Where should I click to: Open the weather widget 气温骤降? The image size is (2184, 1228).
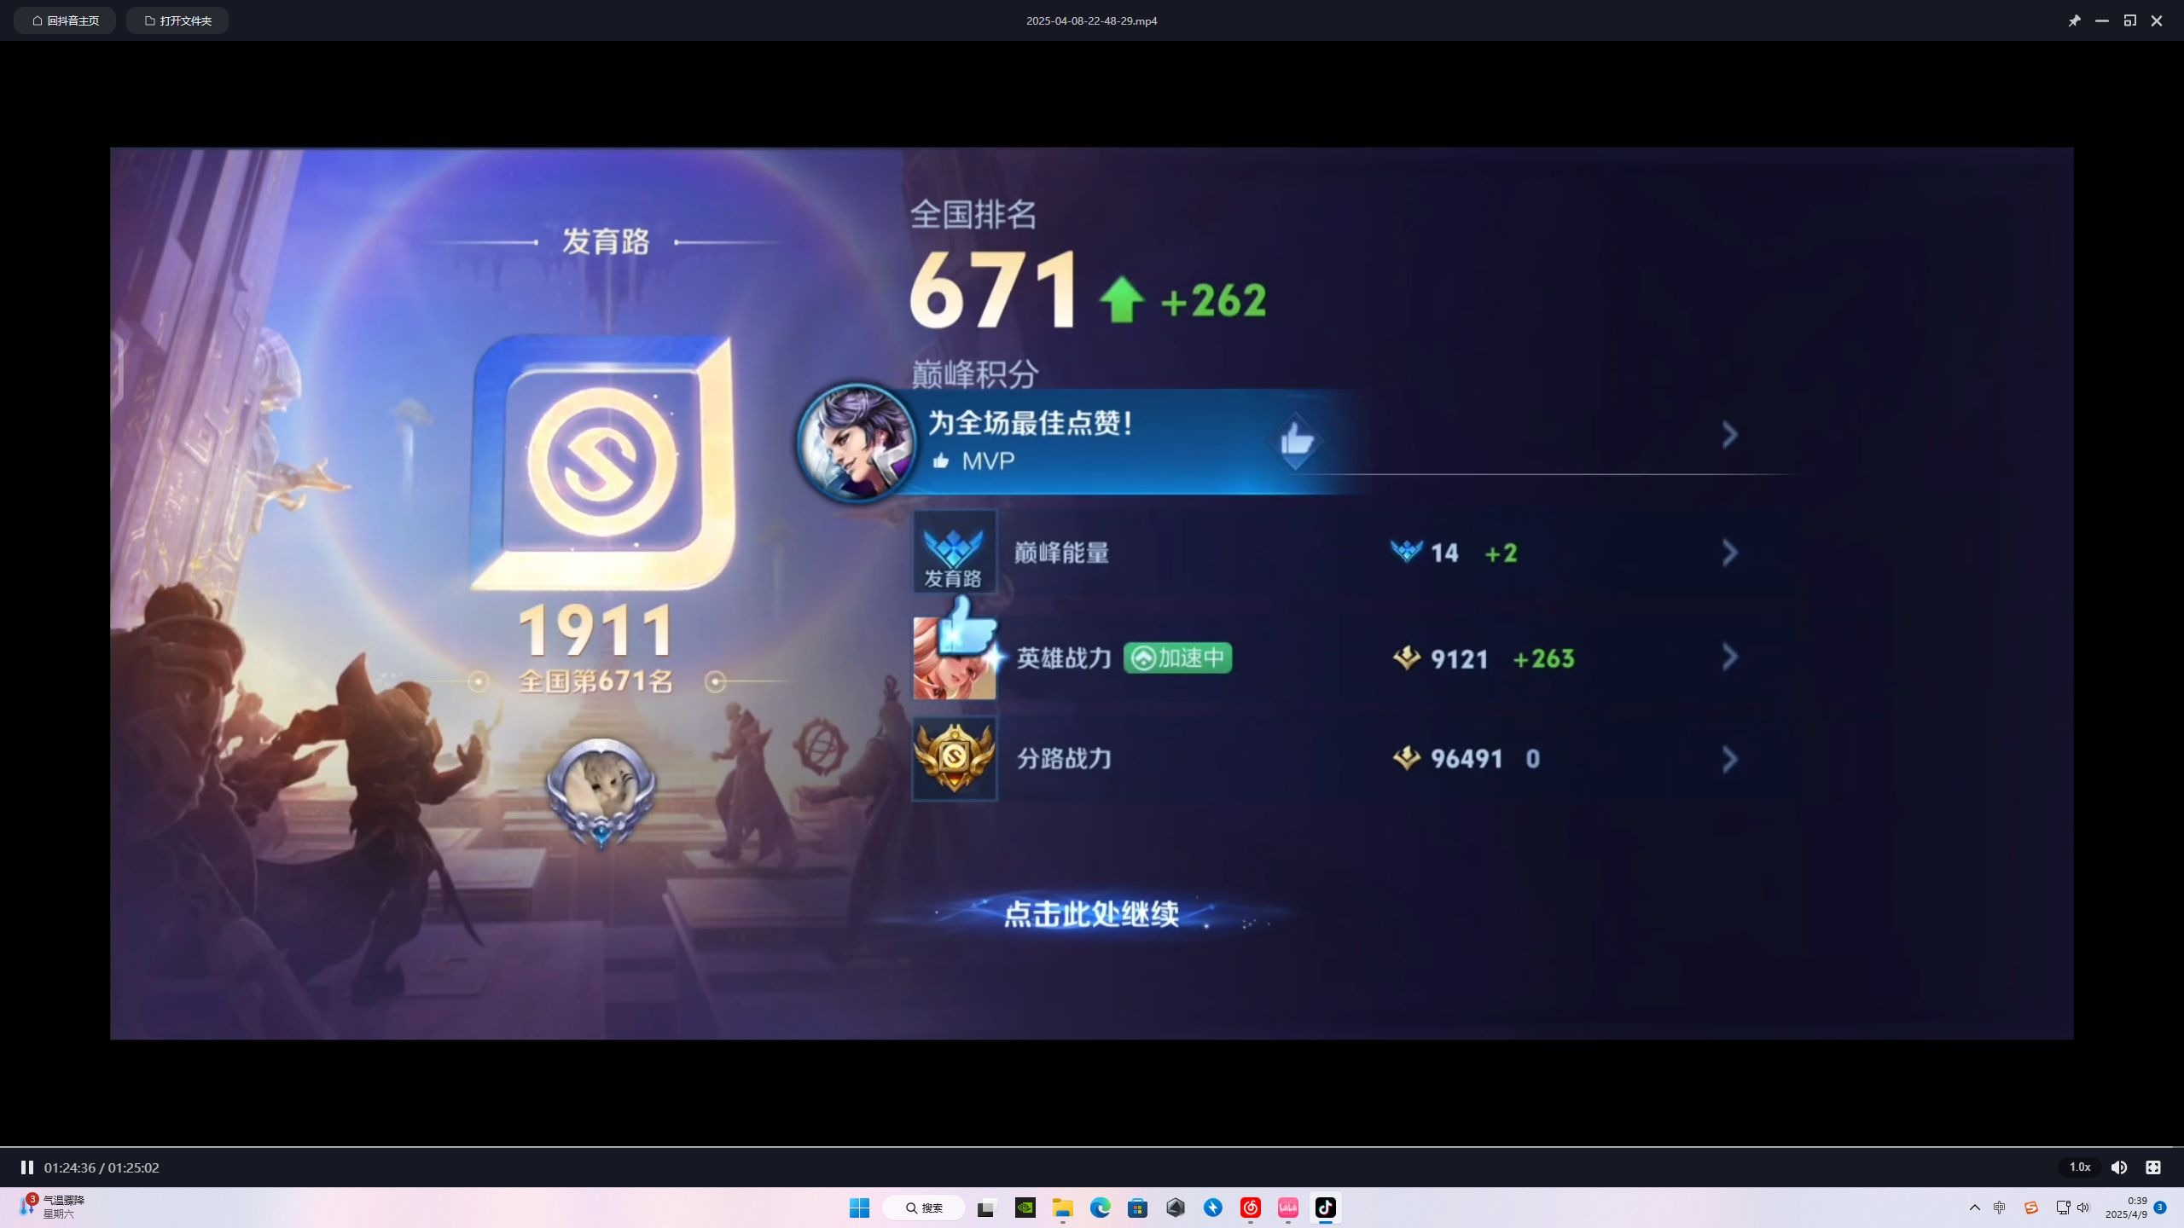(x=53, y=1207)
